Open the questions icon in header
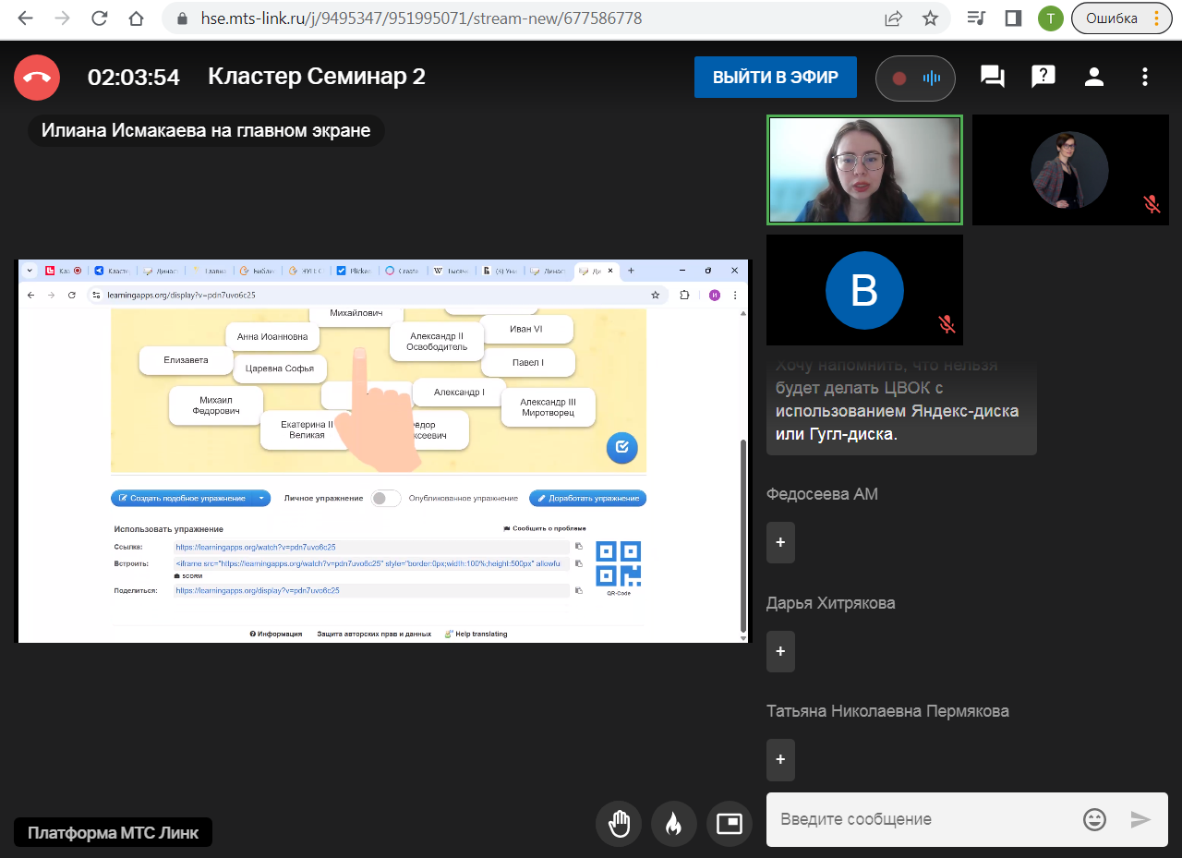The width and height of the screenshot is (1182, 858). point(1043,78)
